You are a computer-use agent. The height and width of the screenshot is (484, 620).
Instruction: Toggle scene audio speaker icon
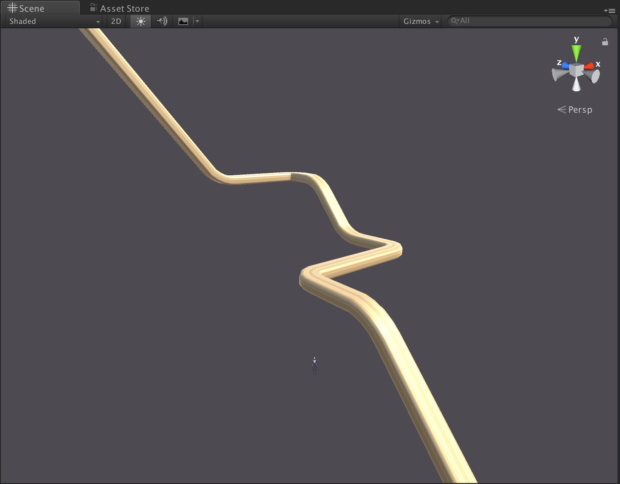[x=162, y=21]
